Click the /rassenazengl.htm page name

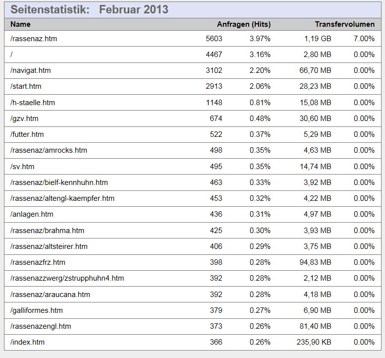click(41, 326)
